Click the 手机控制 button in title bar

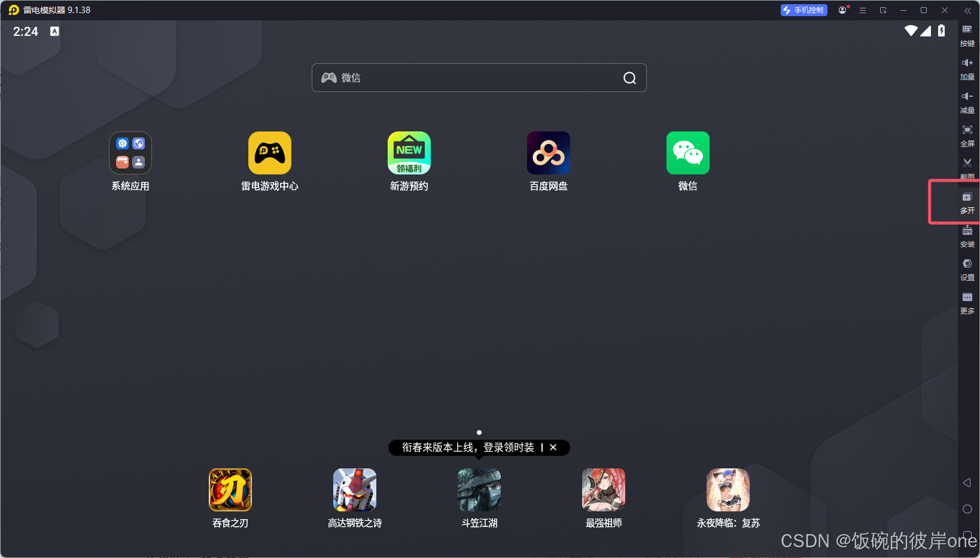click(x=804, y=10)
